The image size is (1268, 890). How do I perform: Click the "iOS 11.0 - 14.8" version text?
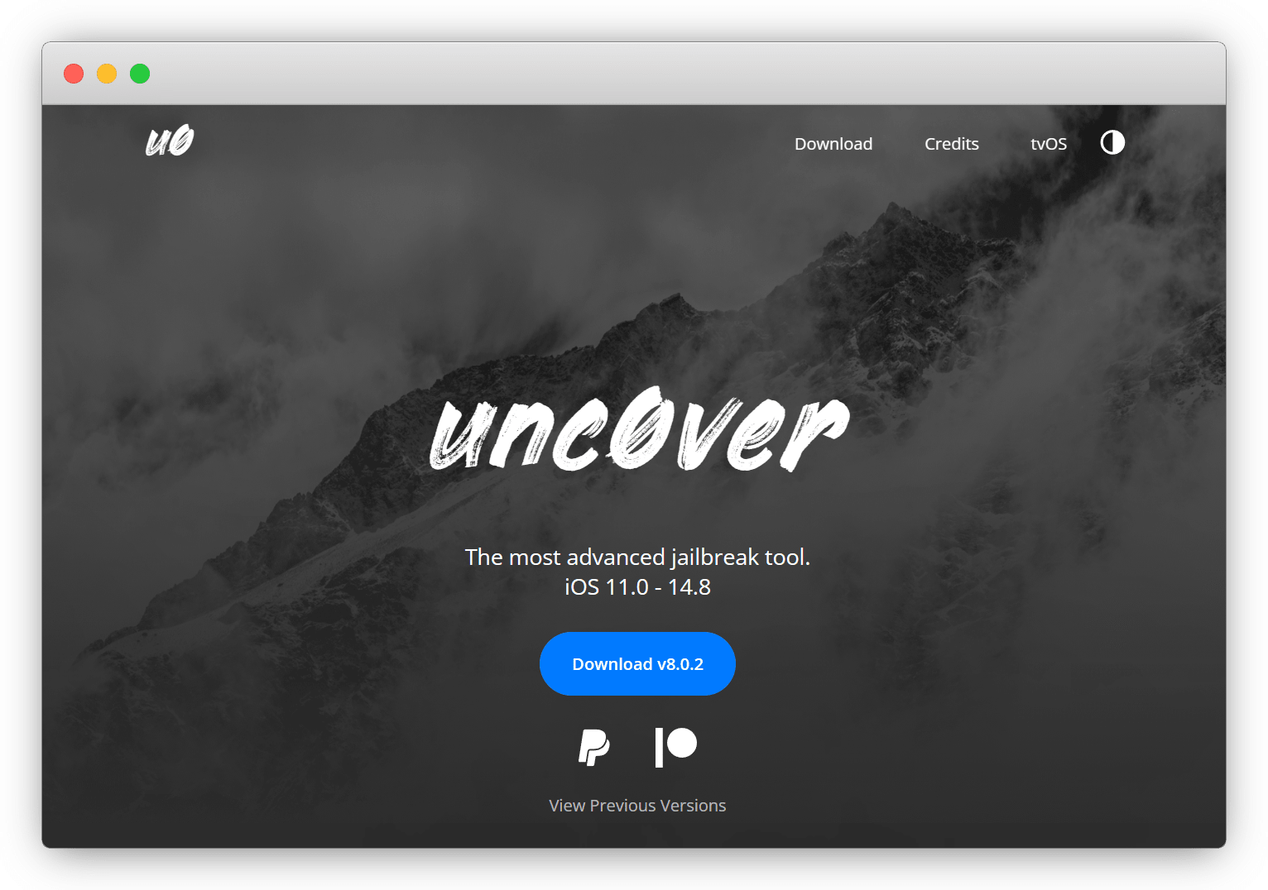click(637, 587)
